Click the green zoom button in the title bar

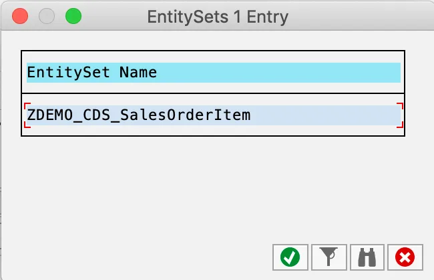(x=73, y=16)
